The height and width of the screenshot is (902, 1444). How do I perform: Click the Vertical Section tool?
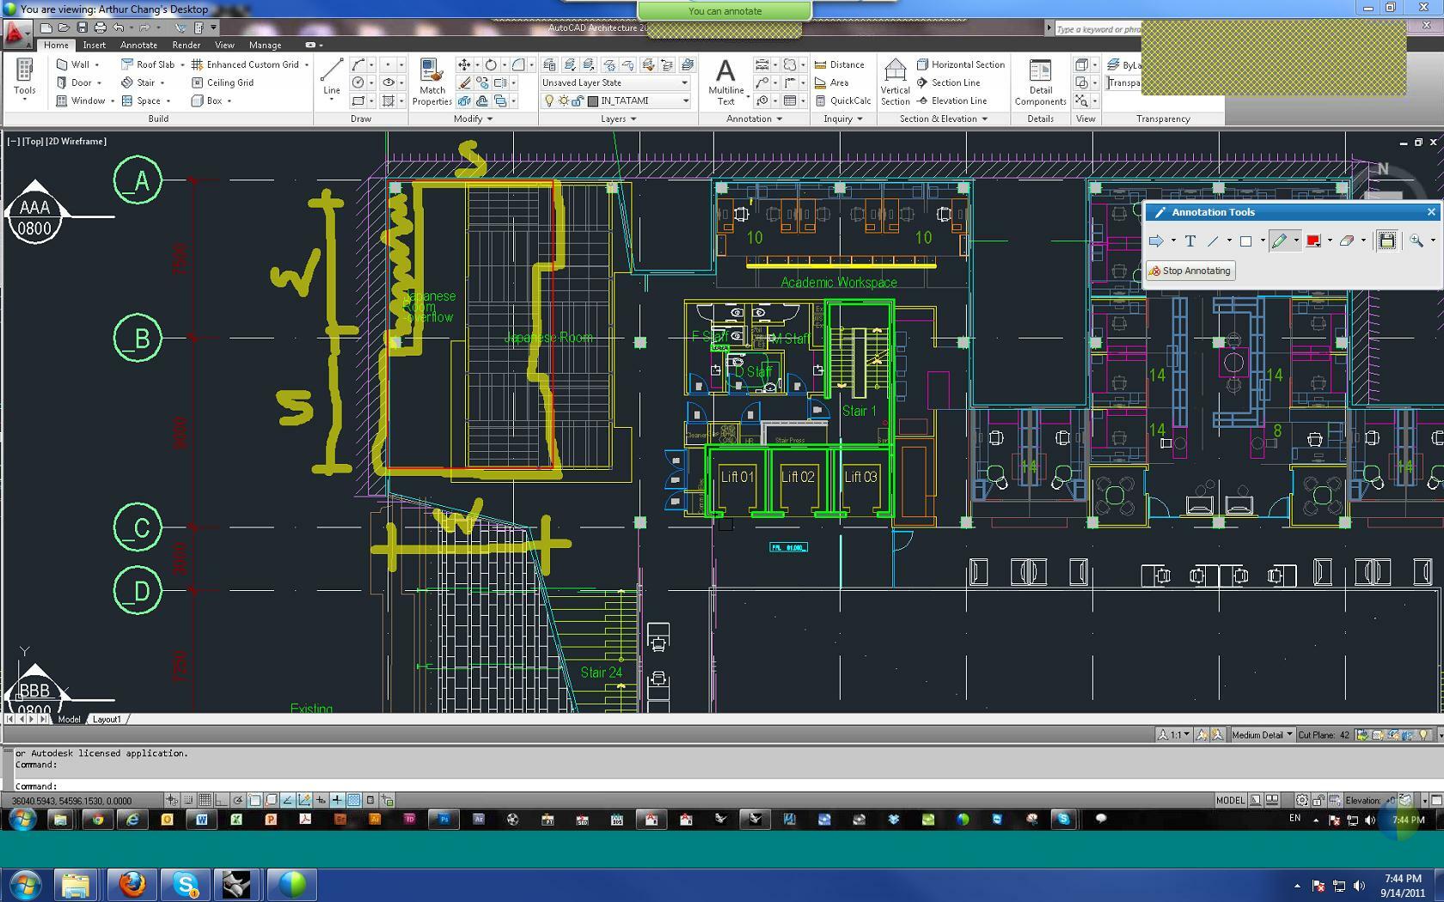895,82
